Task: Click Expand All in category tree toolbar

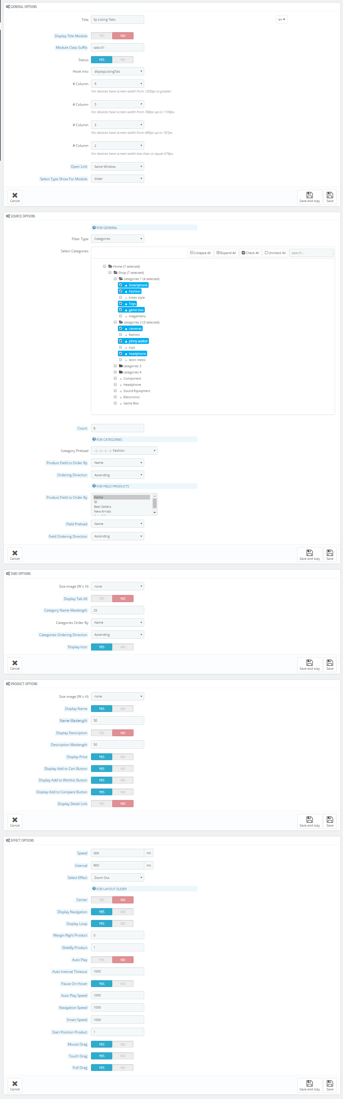Action: tap(226, 253)
